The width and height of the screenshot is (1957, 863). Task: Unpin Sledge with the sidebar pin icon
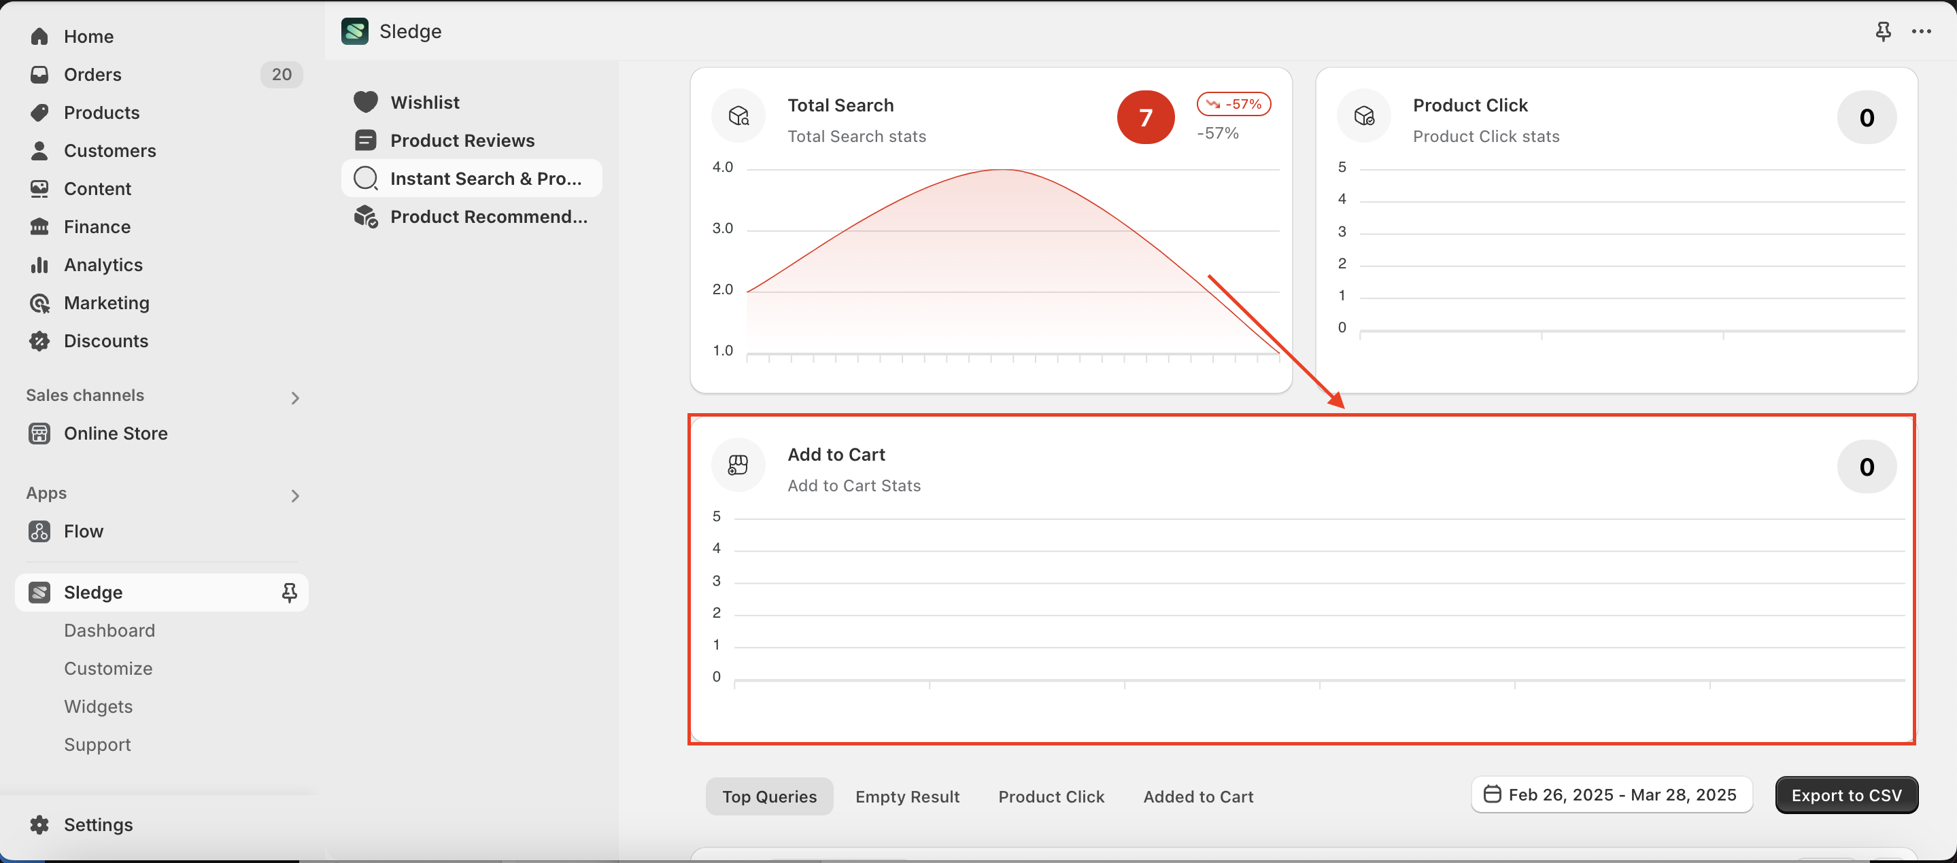[290, 592]
